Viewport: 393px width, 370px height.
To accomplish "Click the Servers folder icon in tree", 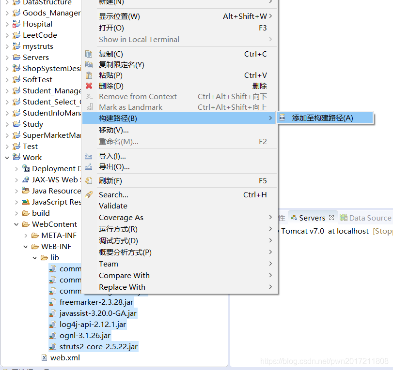I will click(16, 57).
